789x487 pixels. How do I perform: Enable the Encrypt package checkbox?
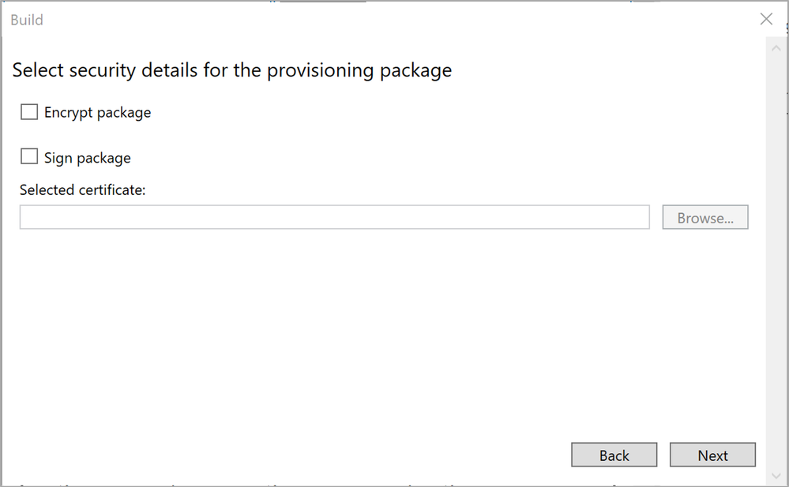(x=29, y=112)
